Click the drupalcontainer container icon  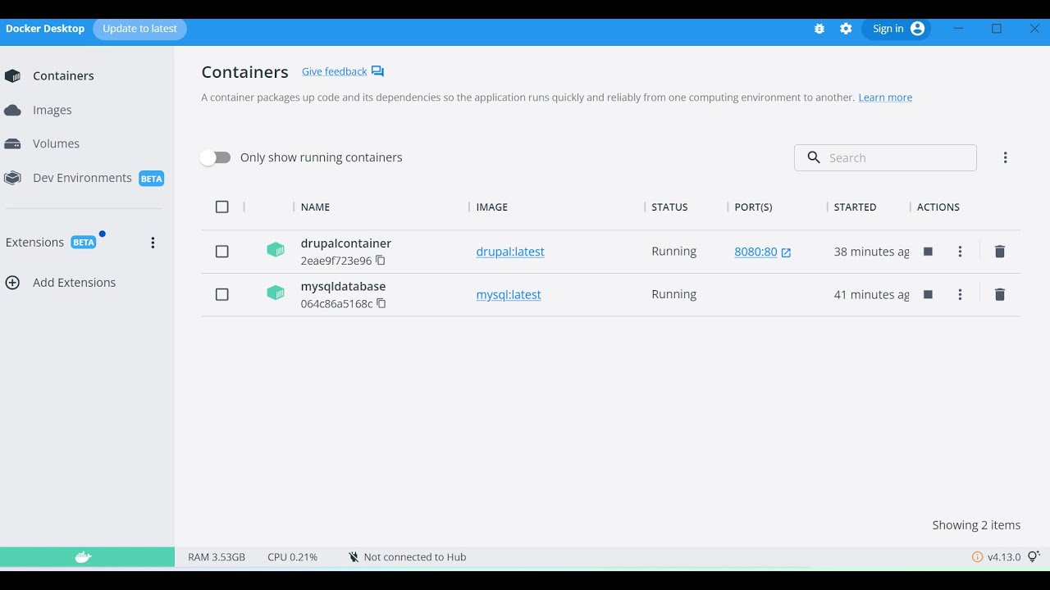point(276,250)
